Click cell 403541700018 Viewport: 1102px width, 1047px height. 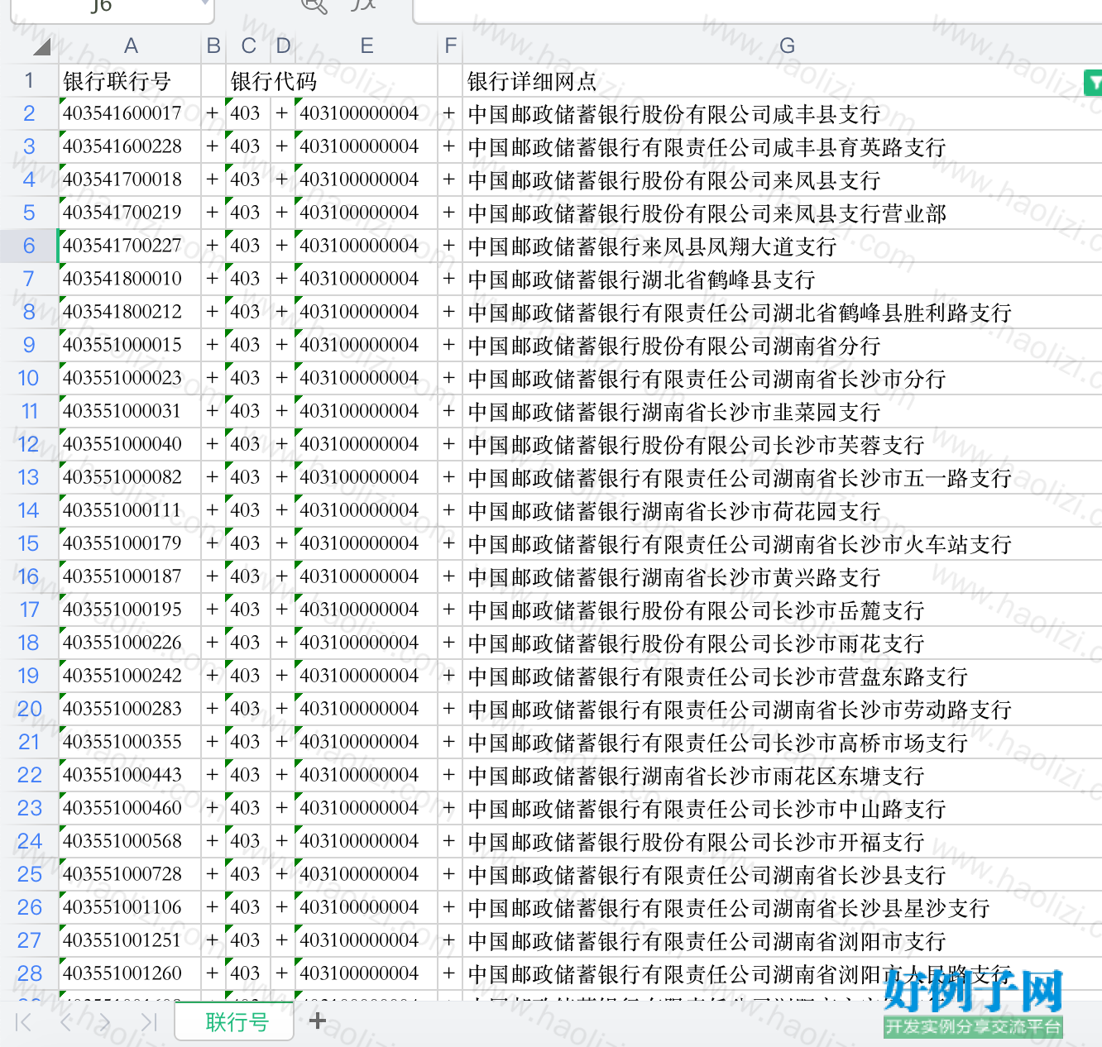tap(130, 179)
